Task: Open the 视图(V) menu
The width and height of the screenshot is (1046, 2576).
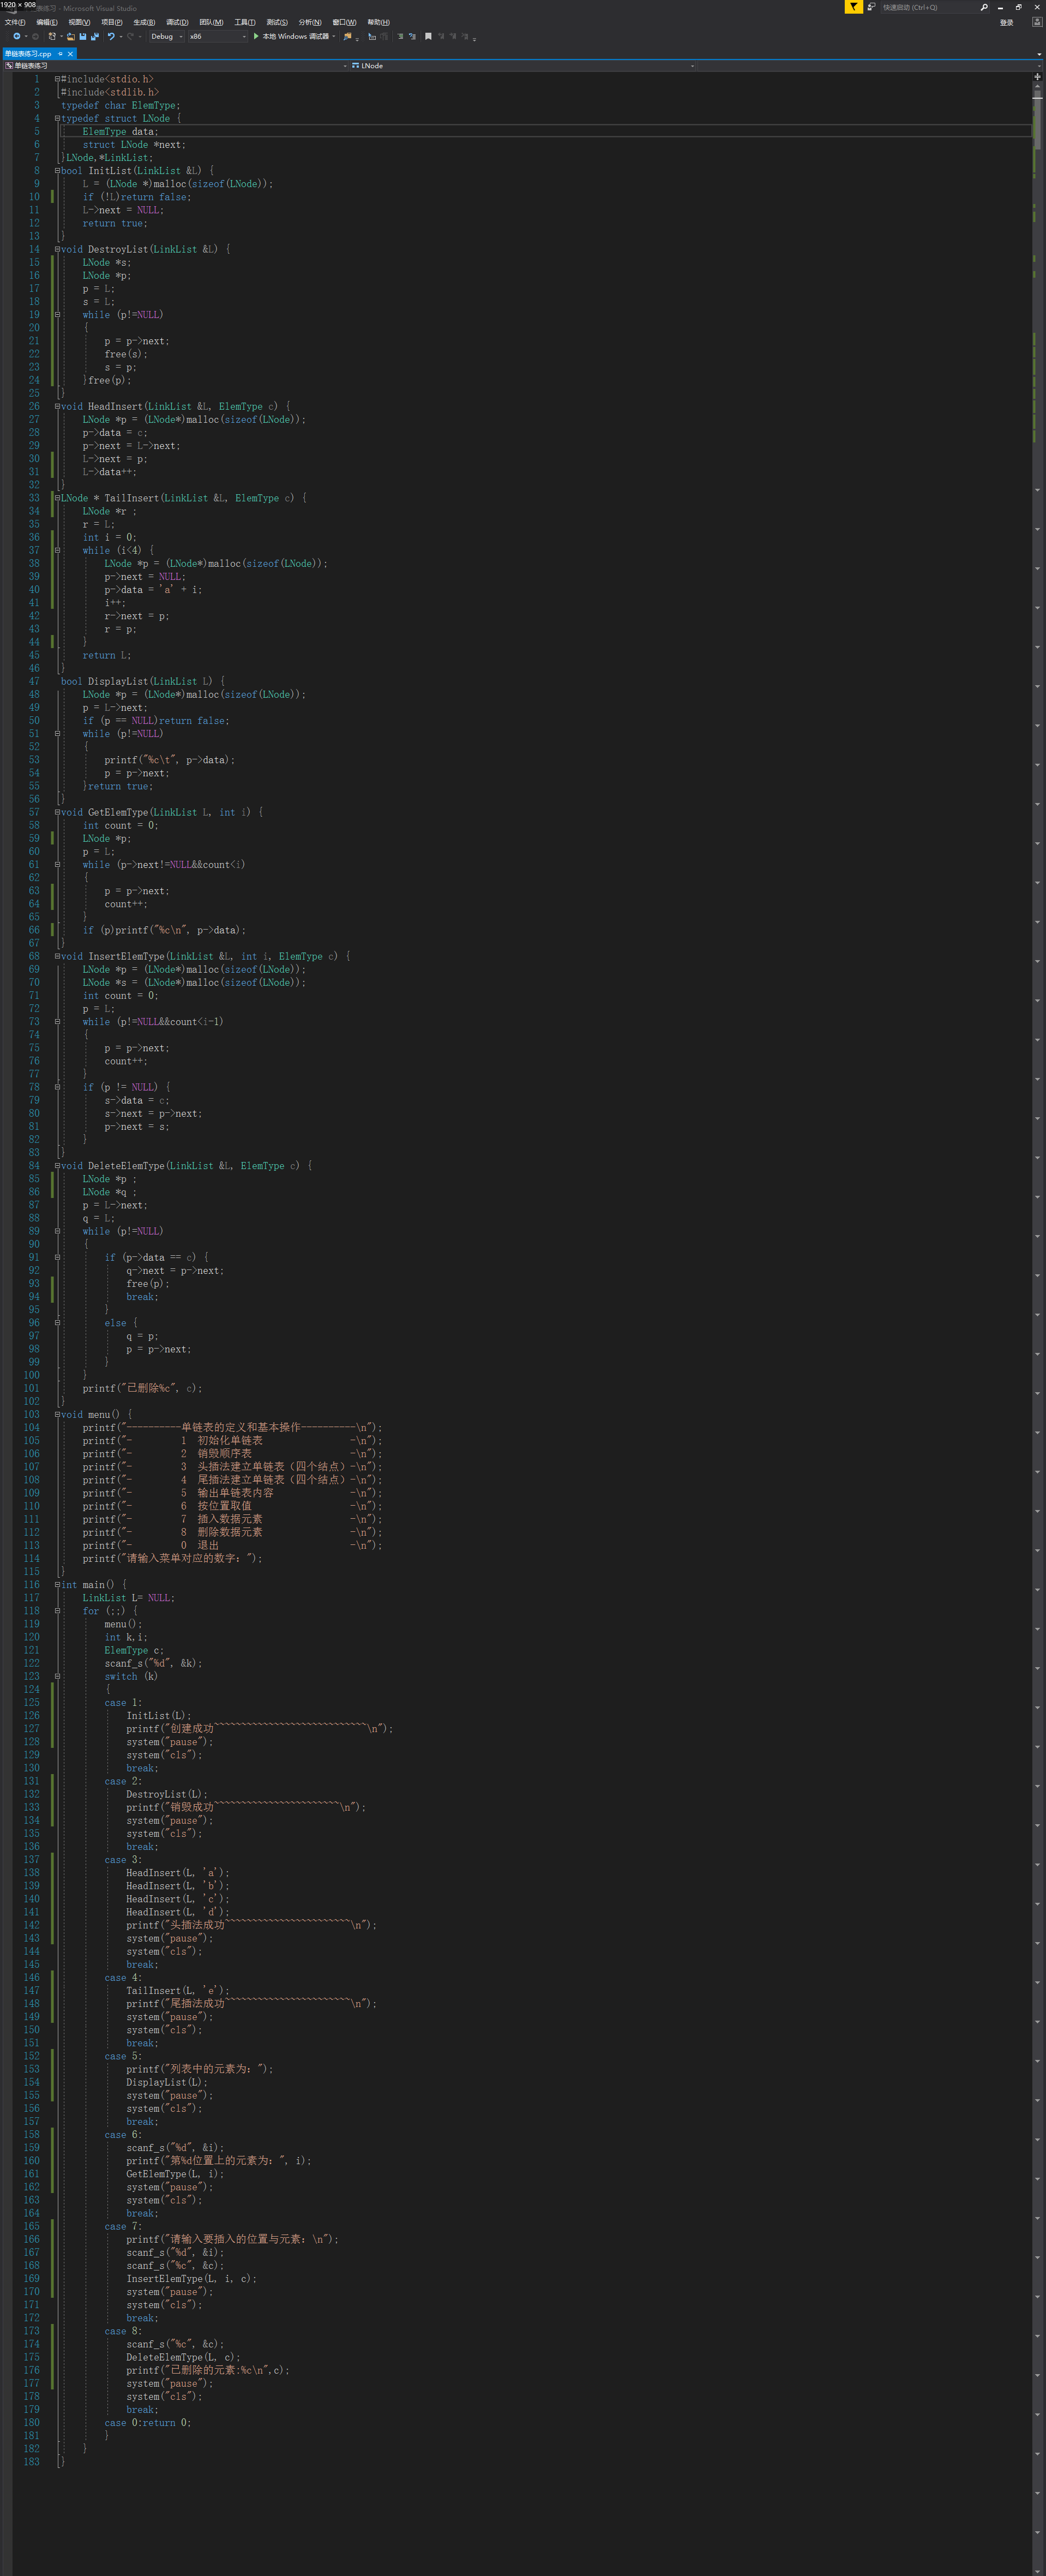Action: [79, 22]
